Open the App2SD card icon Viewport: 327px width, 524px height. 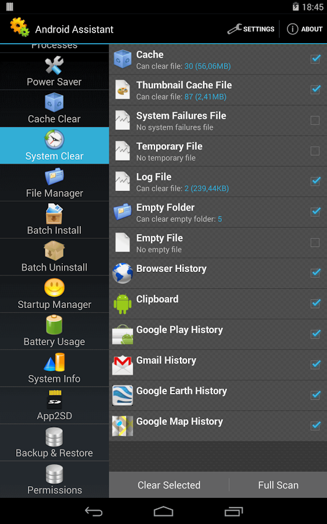click(x=55, y=399)
